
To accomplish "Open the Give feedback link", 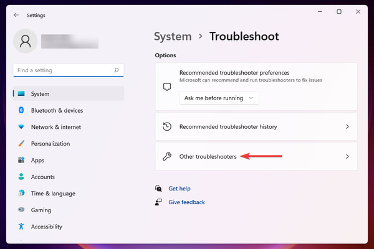I will [x=186, y=202].
